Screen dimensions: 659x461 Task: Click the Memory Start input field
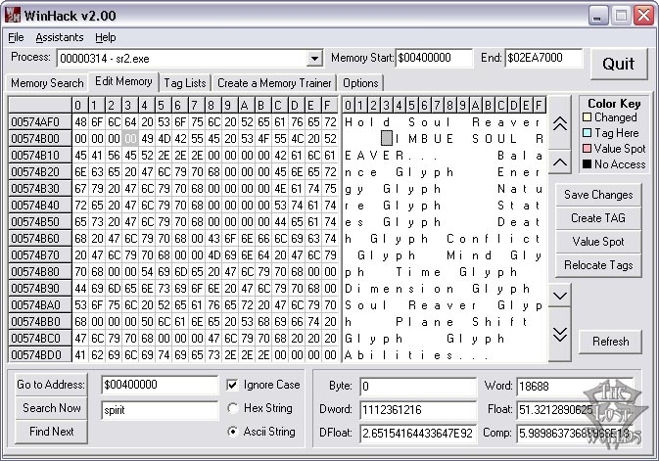pos(434,58)
